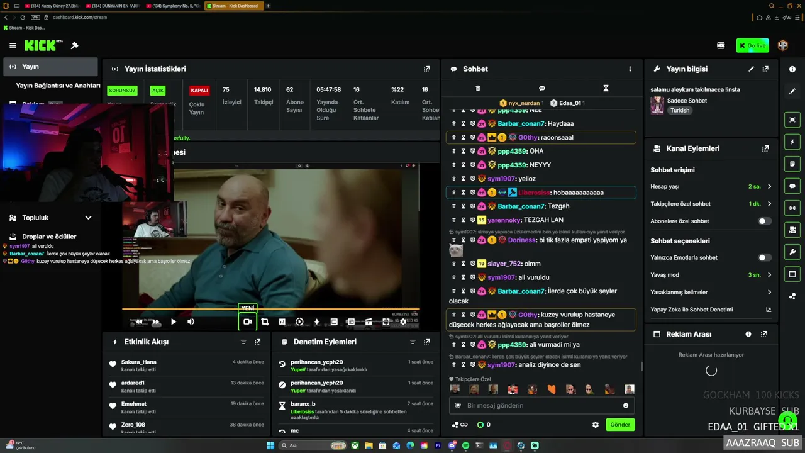Edit stream info with pencil icon
805x453 pixels.
tap(751, 69)
